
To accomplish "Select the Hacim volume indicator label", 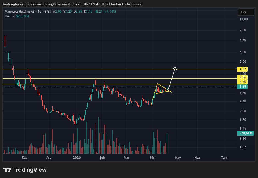I will point(9,16).
